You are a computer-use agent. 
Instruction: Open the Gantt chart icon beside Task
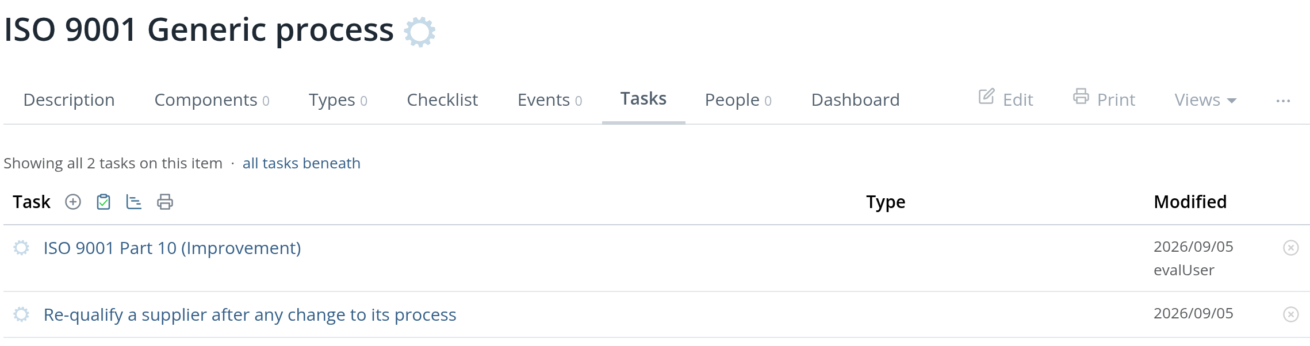(x=134, y=202)
